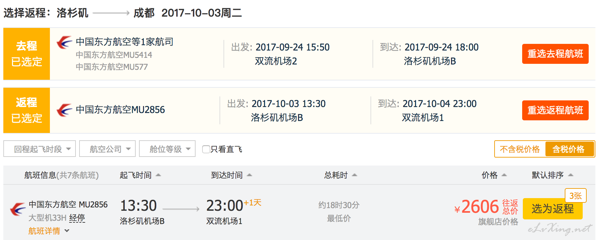
Task: Switch to 不含税价格 view
Action: [520, 149]
